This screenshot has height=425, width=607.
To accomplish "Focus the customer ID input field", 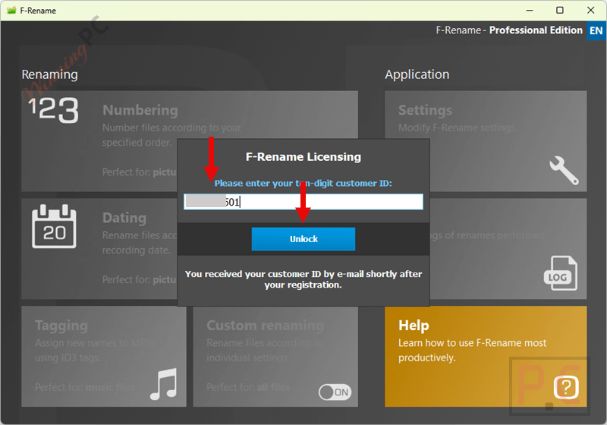I will coord(303,202).
